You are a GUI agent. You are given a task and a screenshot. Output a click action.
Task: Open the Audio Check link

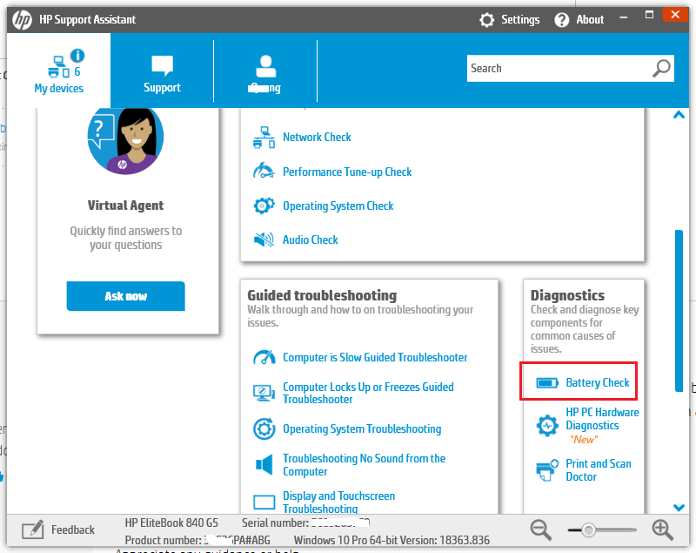tap(311, 239)
